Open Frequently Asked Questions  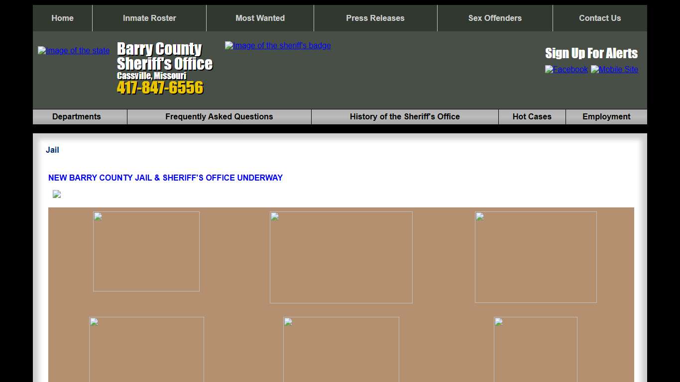(x=219, y=116)
